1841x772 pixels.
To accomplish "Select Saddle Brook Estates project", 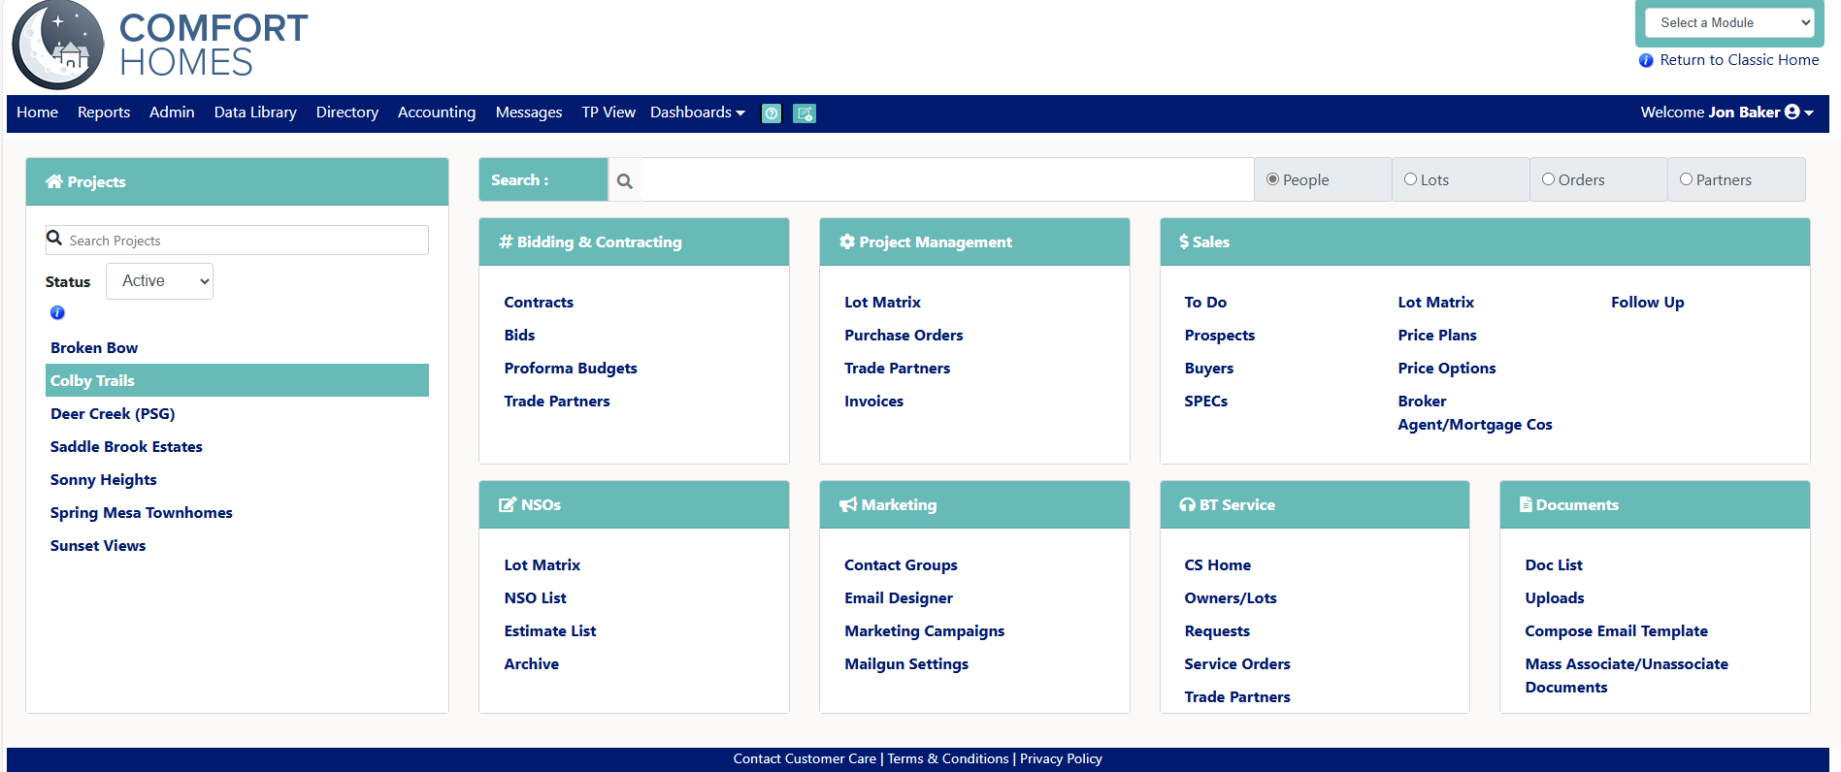I will pyautogui.click(x=126, y=447).
